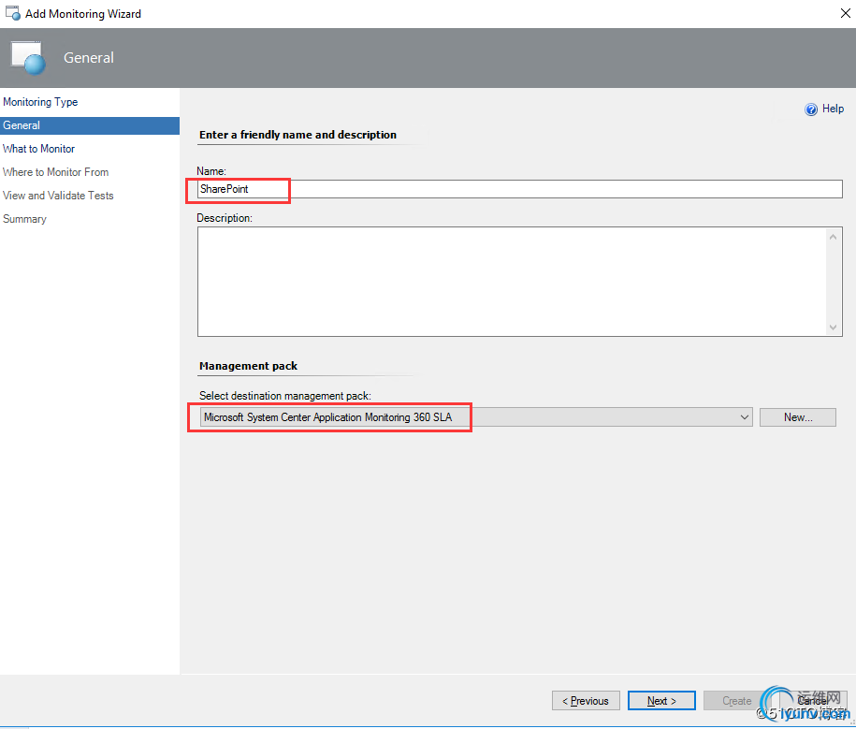
Task: Click 'Select destination management pack:' label
Action: click(x=285, y=396)
